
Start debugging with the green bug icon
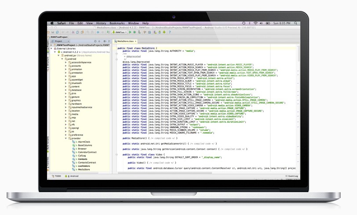coord(135,33)
